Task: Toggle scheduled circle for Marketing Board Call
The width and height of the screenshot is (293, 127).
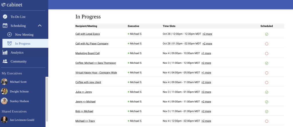Action: pyautogui.click(x=267, y=54)
